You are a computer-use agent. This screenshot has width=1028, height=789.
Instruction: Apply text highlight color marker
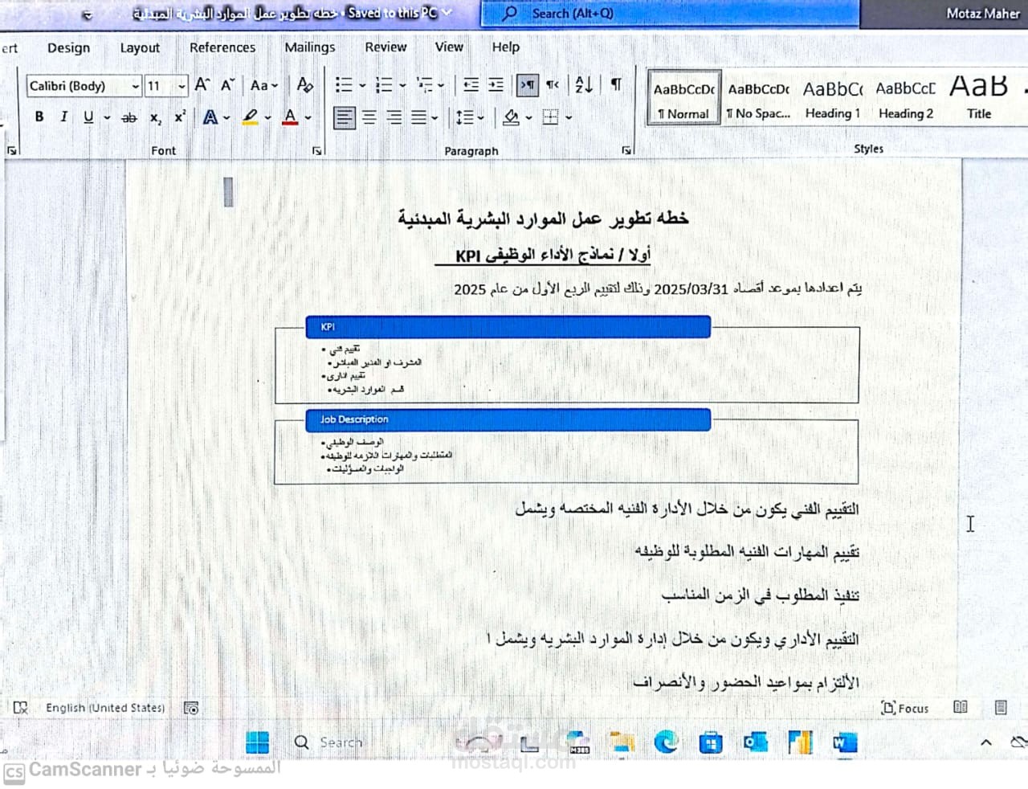click(x=251, y=117)
